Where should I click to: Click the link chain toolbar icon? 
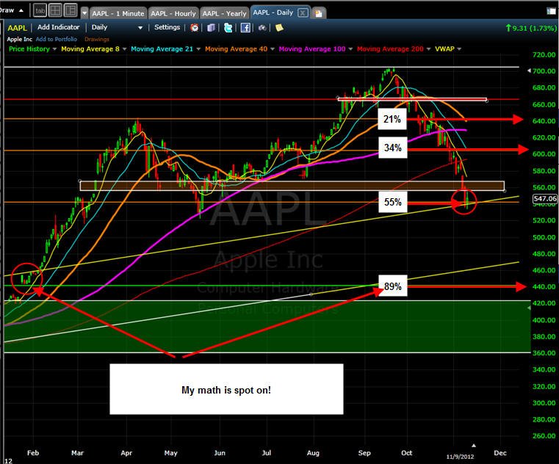click(262, 27)
